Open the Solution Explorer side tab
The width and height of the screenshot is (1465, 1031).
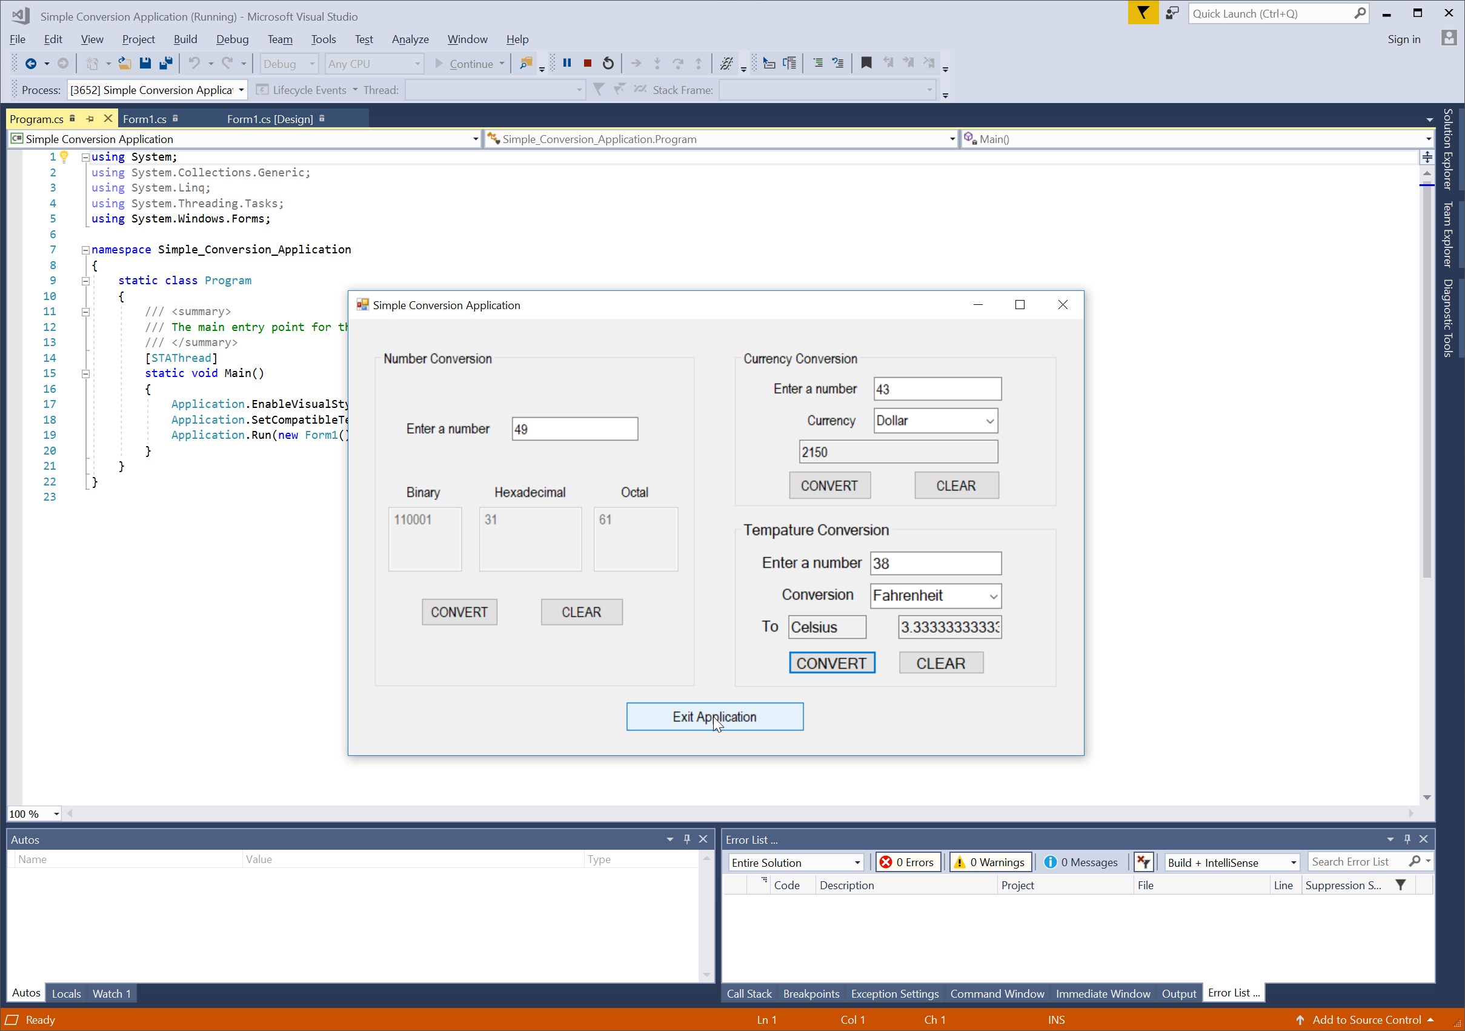(1449, 148)
